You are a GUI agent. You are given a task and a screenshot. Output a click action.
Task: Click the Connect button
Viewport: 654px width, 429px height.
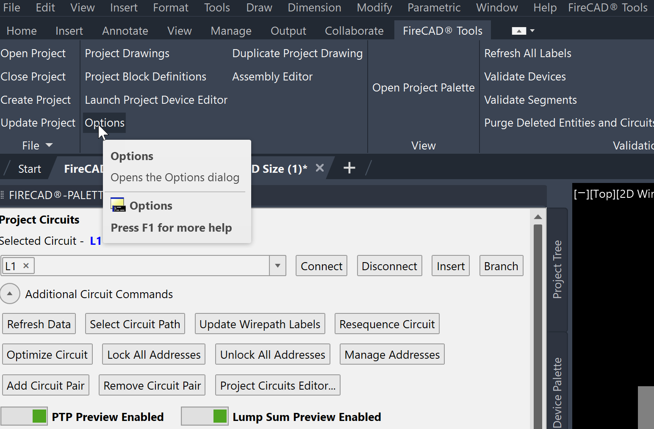coord(321,266)
